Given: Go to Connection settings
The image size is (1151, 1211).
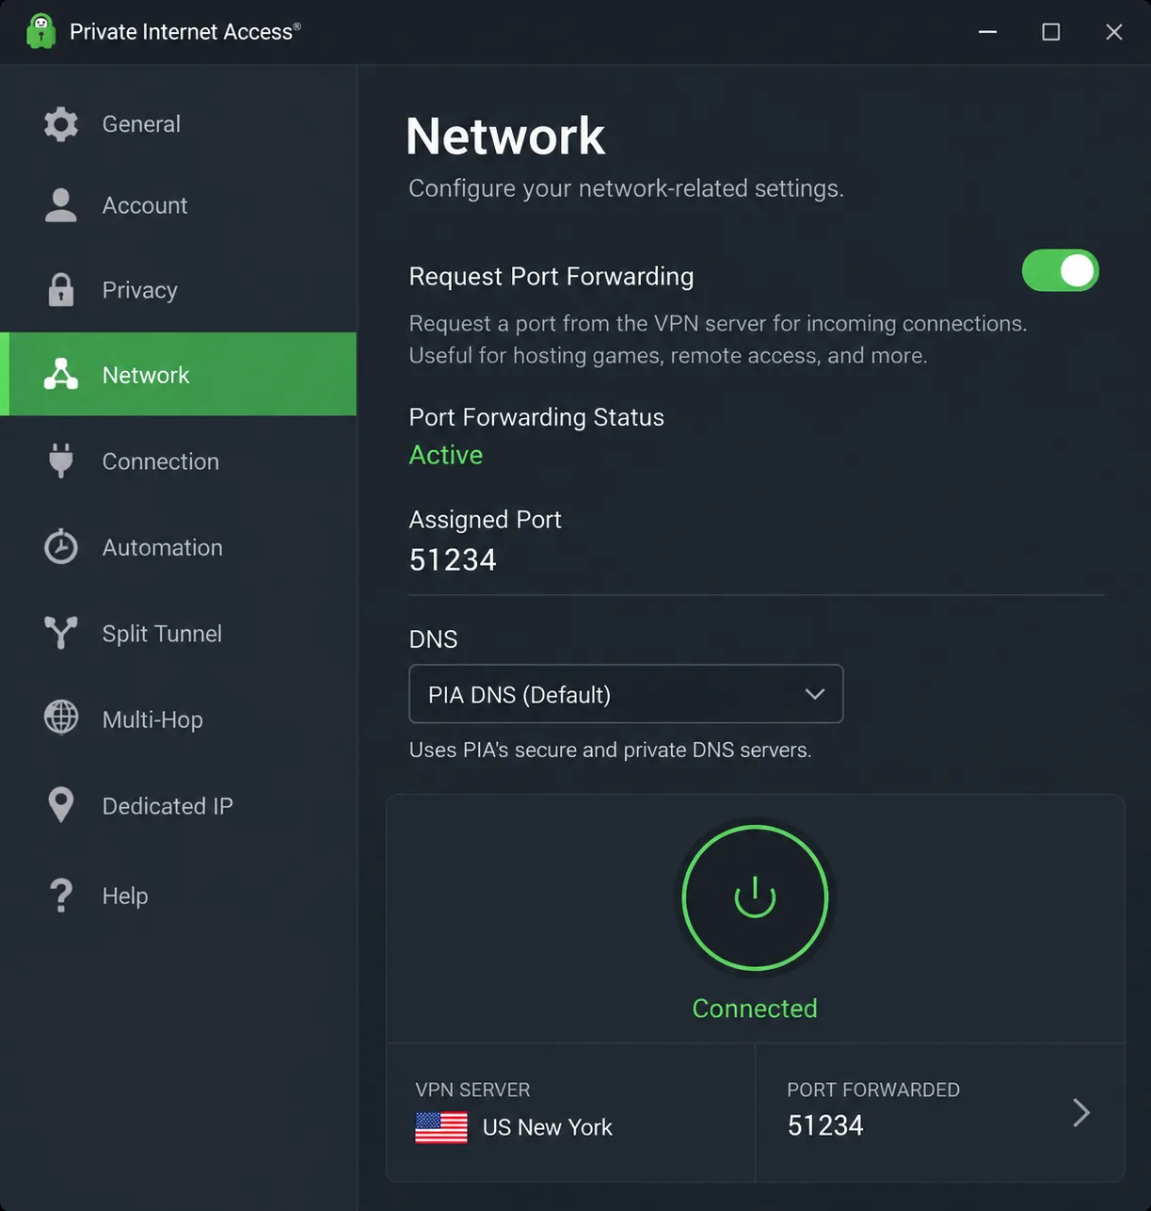Looking at the screenshot, I should tap(179, 461).
